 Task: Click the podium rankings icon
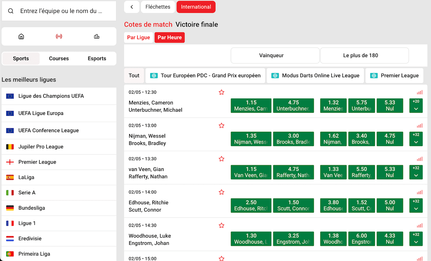(97, 36)
